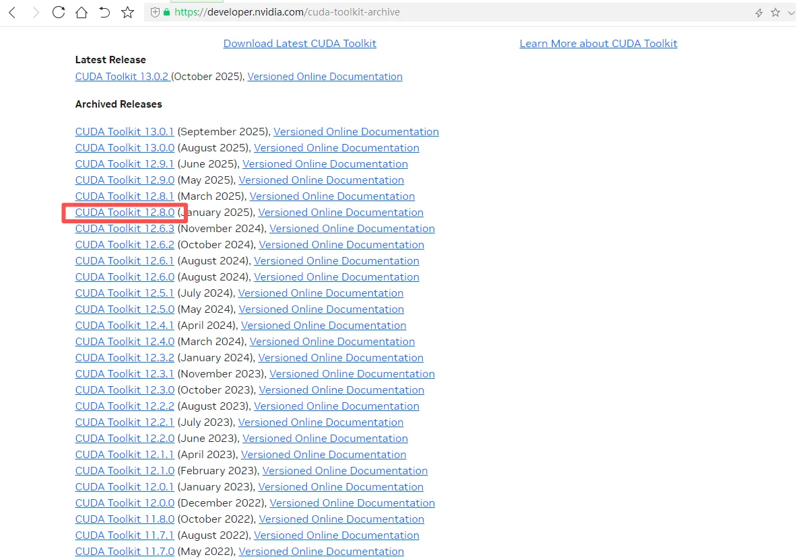Image resolution: width=796 pixels, height=559 pixels.
Task: Open CUDA Toolkit 12.6.0 link
Action: (x=125, y=277)
